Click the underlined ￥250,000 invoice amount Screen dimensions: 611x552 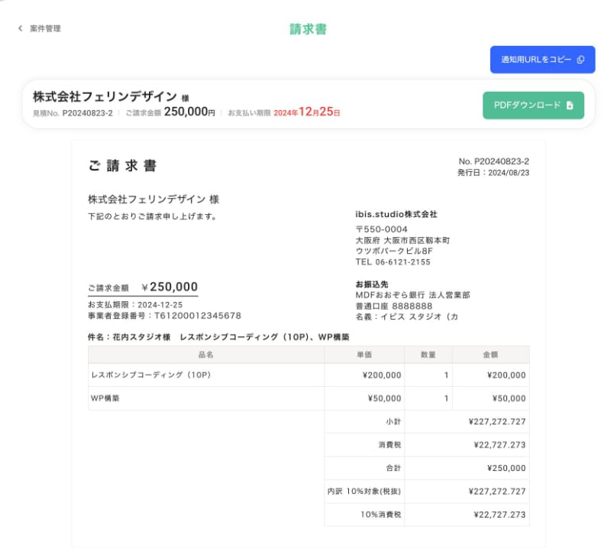170,287
